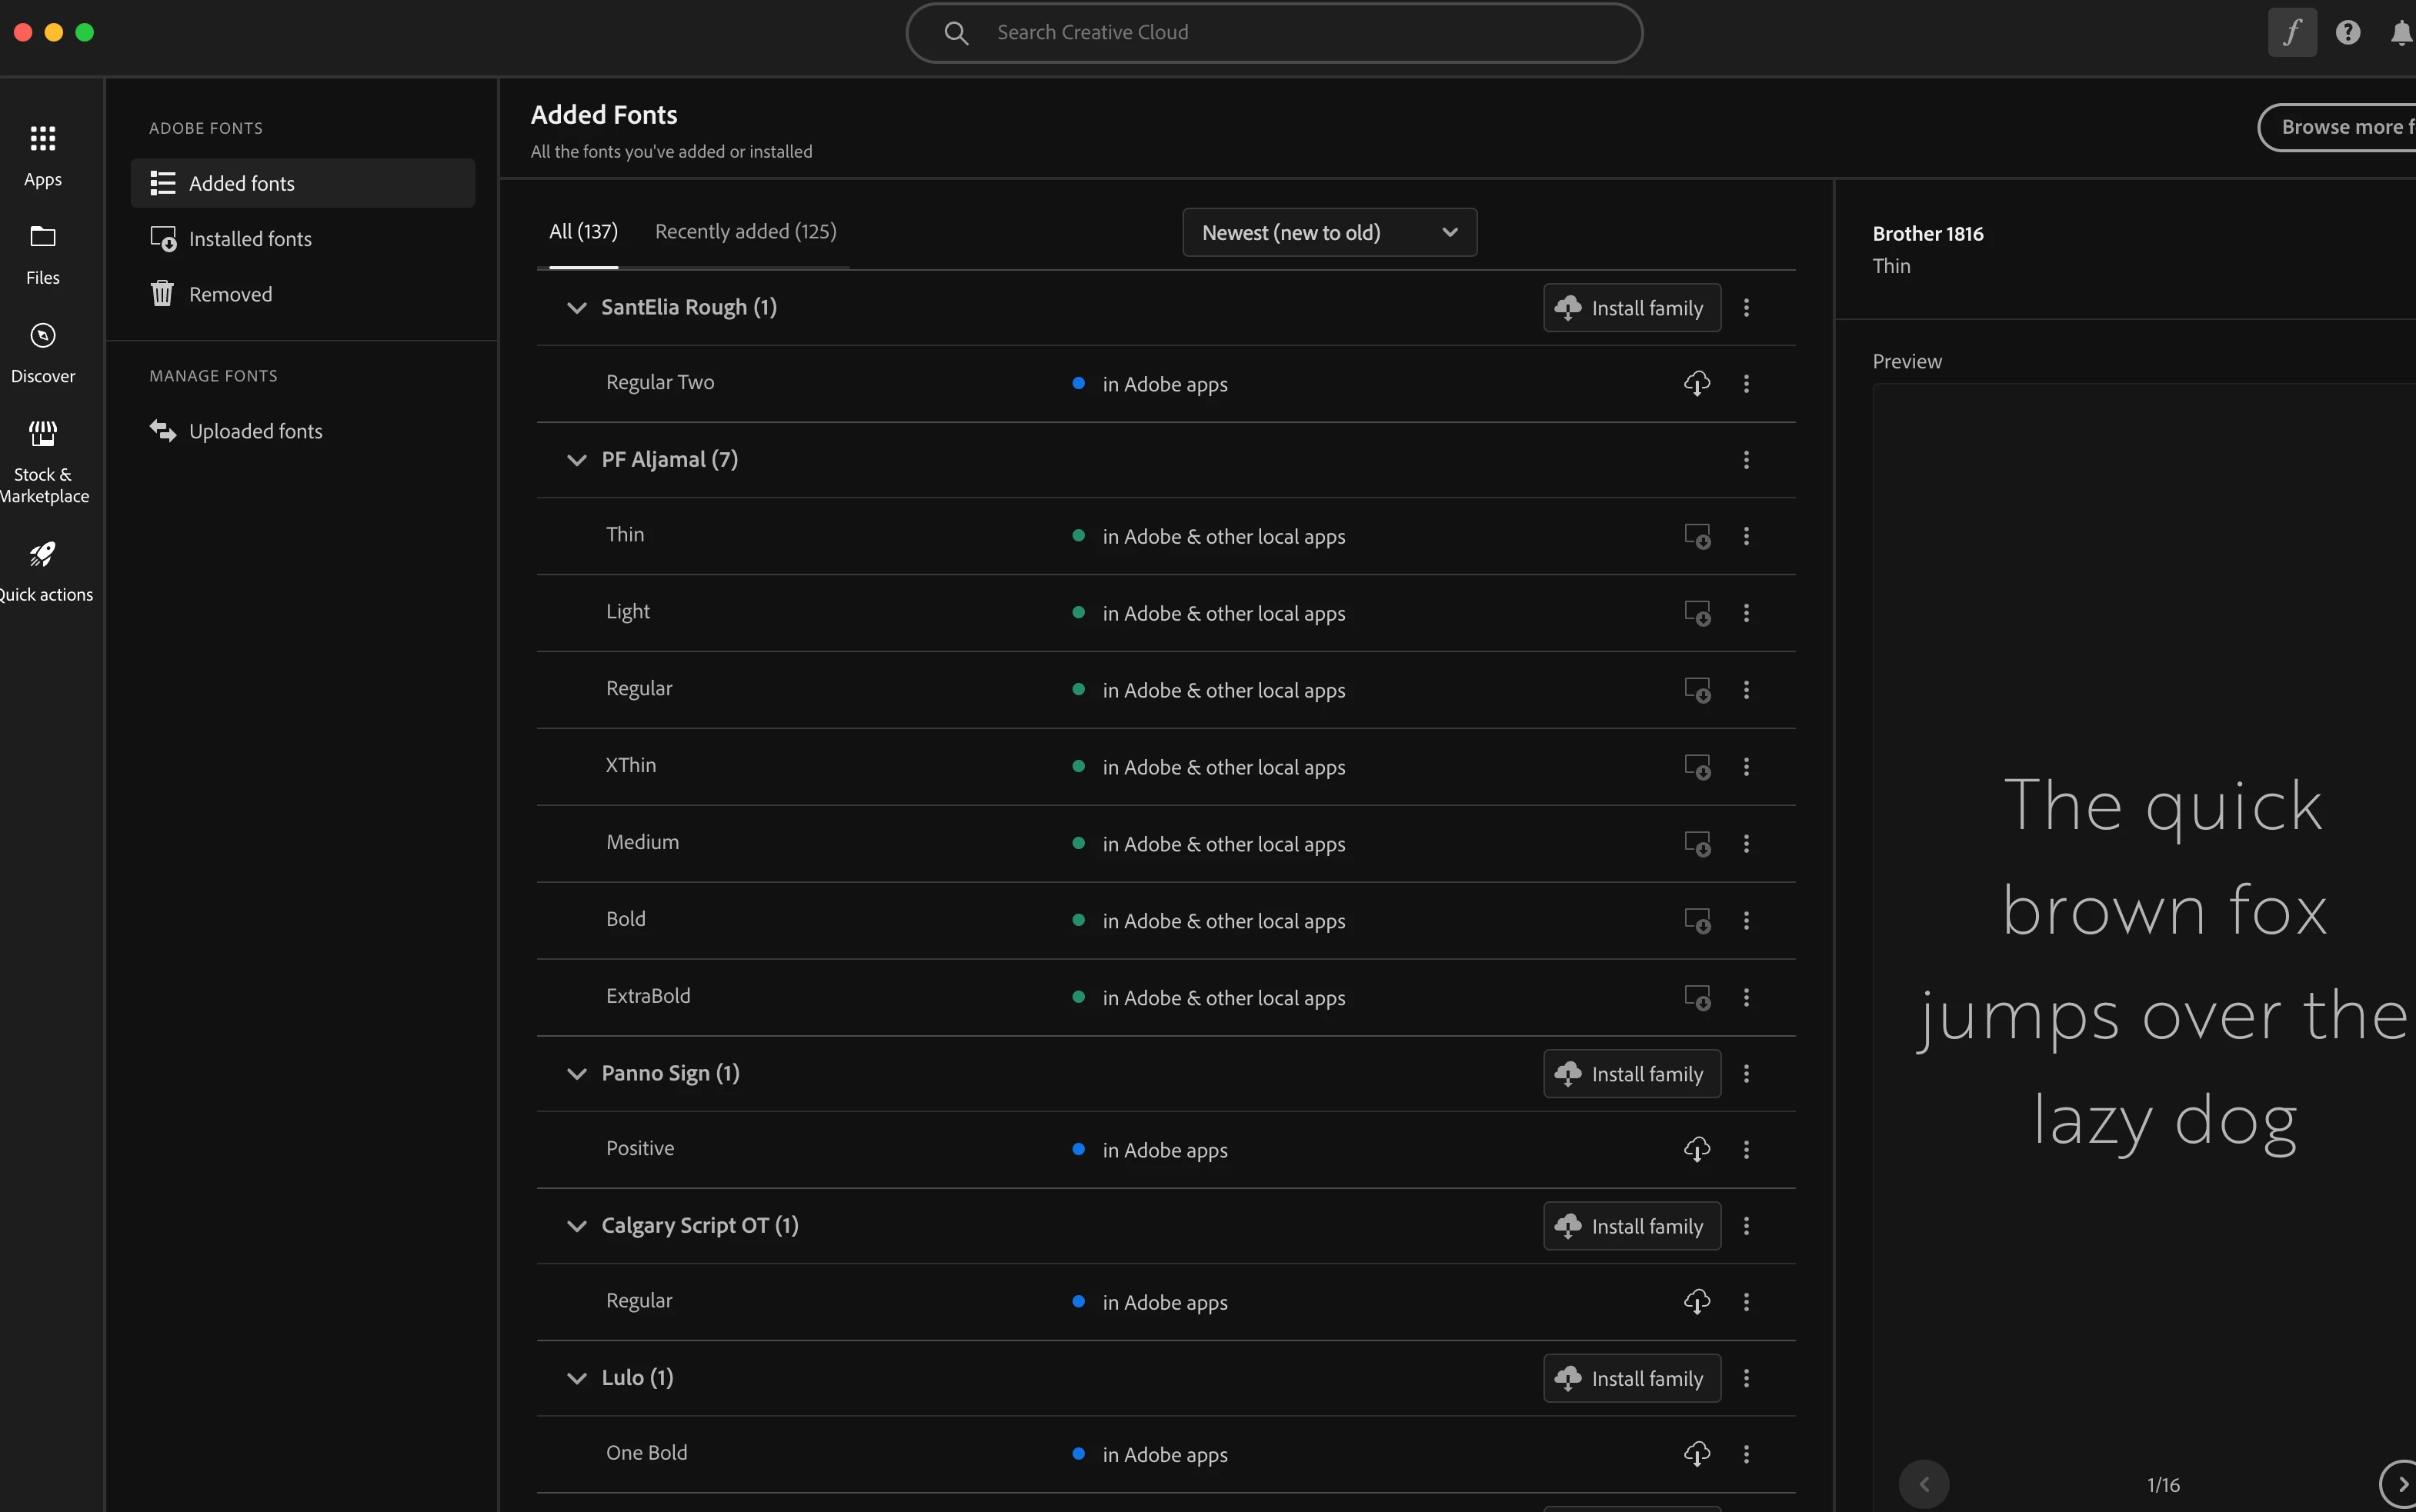Open the Newest (new to old) sort dropdown
The image size is (2416, 1512).
pos(1329,233)
